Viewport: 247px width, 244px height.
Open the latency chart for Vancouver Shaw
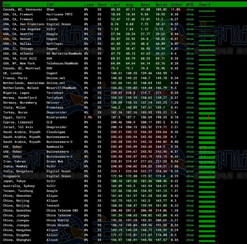[x=207, y=10]
